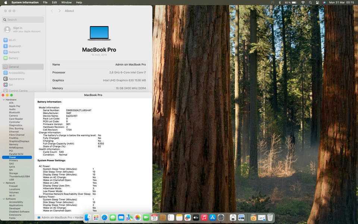Open the Apple menu
Viewport: 358px width, 224px height.
tap(6, 3)
